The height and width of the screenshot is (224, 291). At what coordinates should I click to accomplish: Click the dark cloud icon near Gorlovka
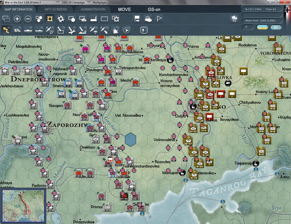pos(228,83)
